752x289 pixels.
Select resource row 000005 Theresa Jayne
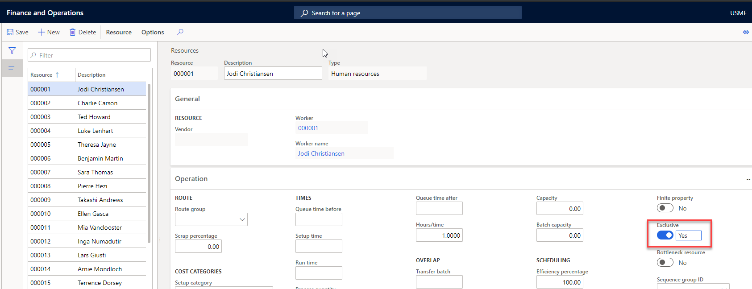pyautogui.click(x=87, y=144)
